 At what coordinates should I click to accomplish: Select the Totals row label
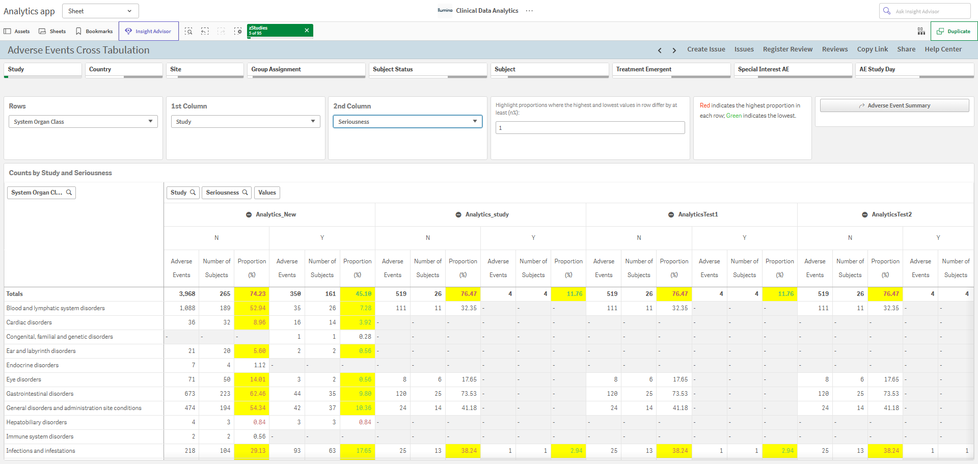(x=15, y=294)
